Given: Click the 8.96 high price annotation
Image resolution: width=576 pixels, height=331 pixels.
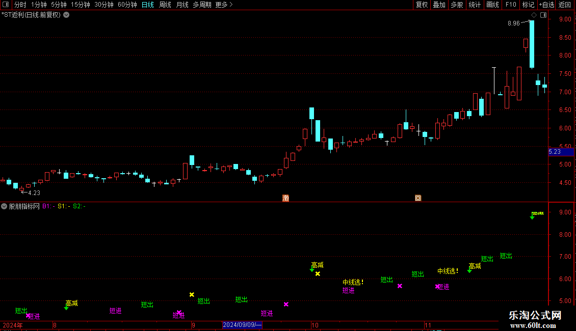Looking at the screenshot, I should (513, 23).
